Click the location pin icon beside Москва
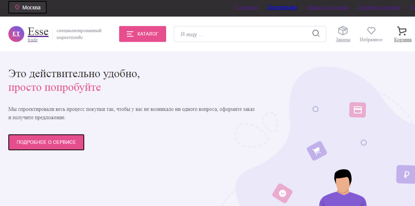This screenshot has width=415, height=206. point(17,7)
